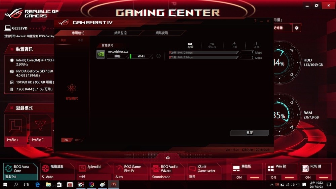Open the 風扇增壓 fan boost tile
This screenshot has width=336, height=189.
coord(57,172)
